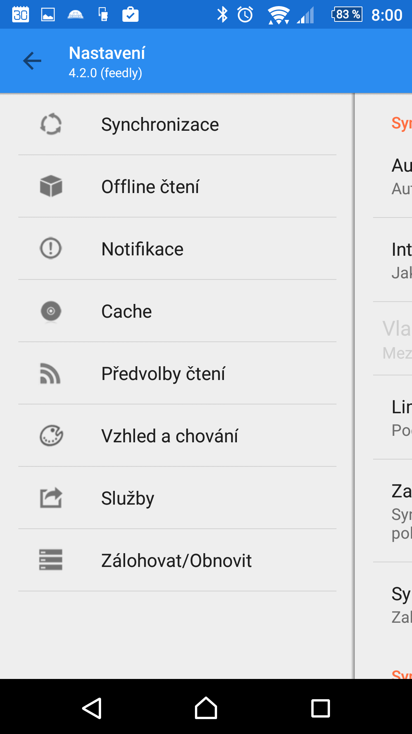412x734 pixels.
Task: Open the Synchronizace settings section
Action: pos(177,124)
